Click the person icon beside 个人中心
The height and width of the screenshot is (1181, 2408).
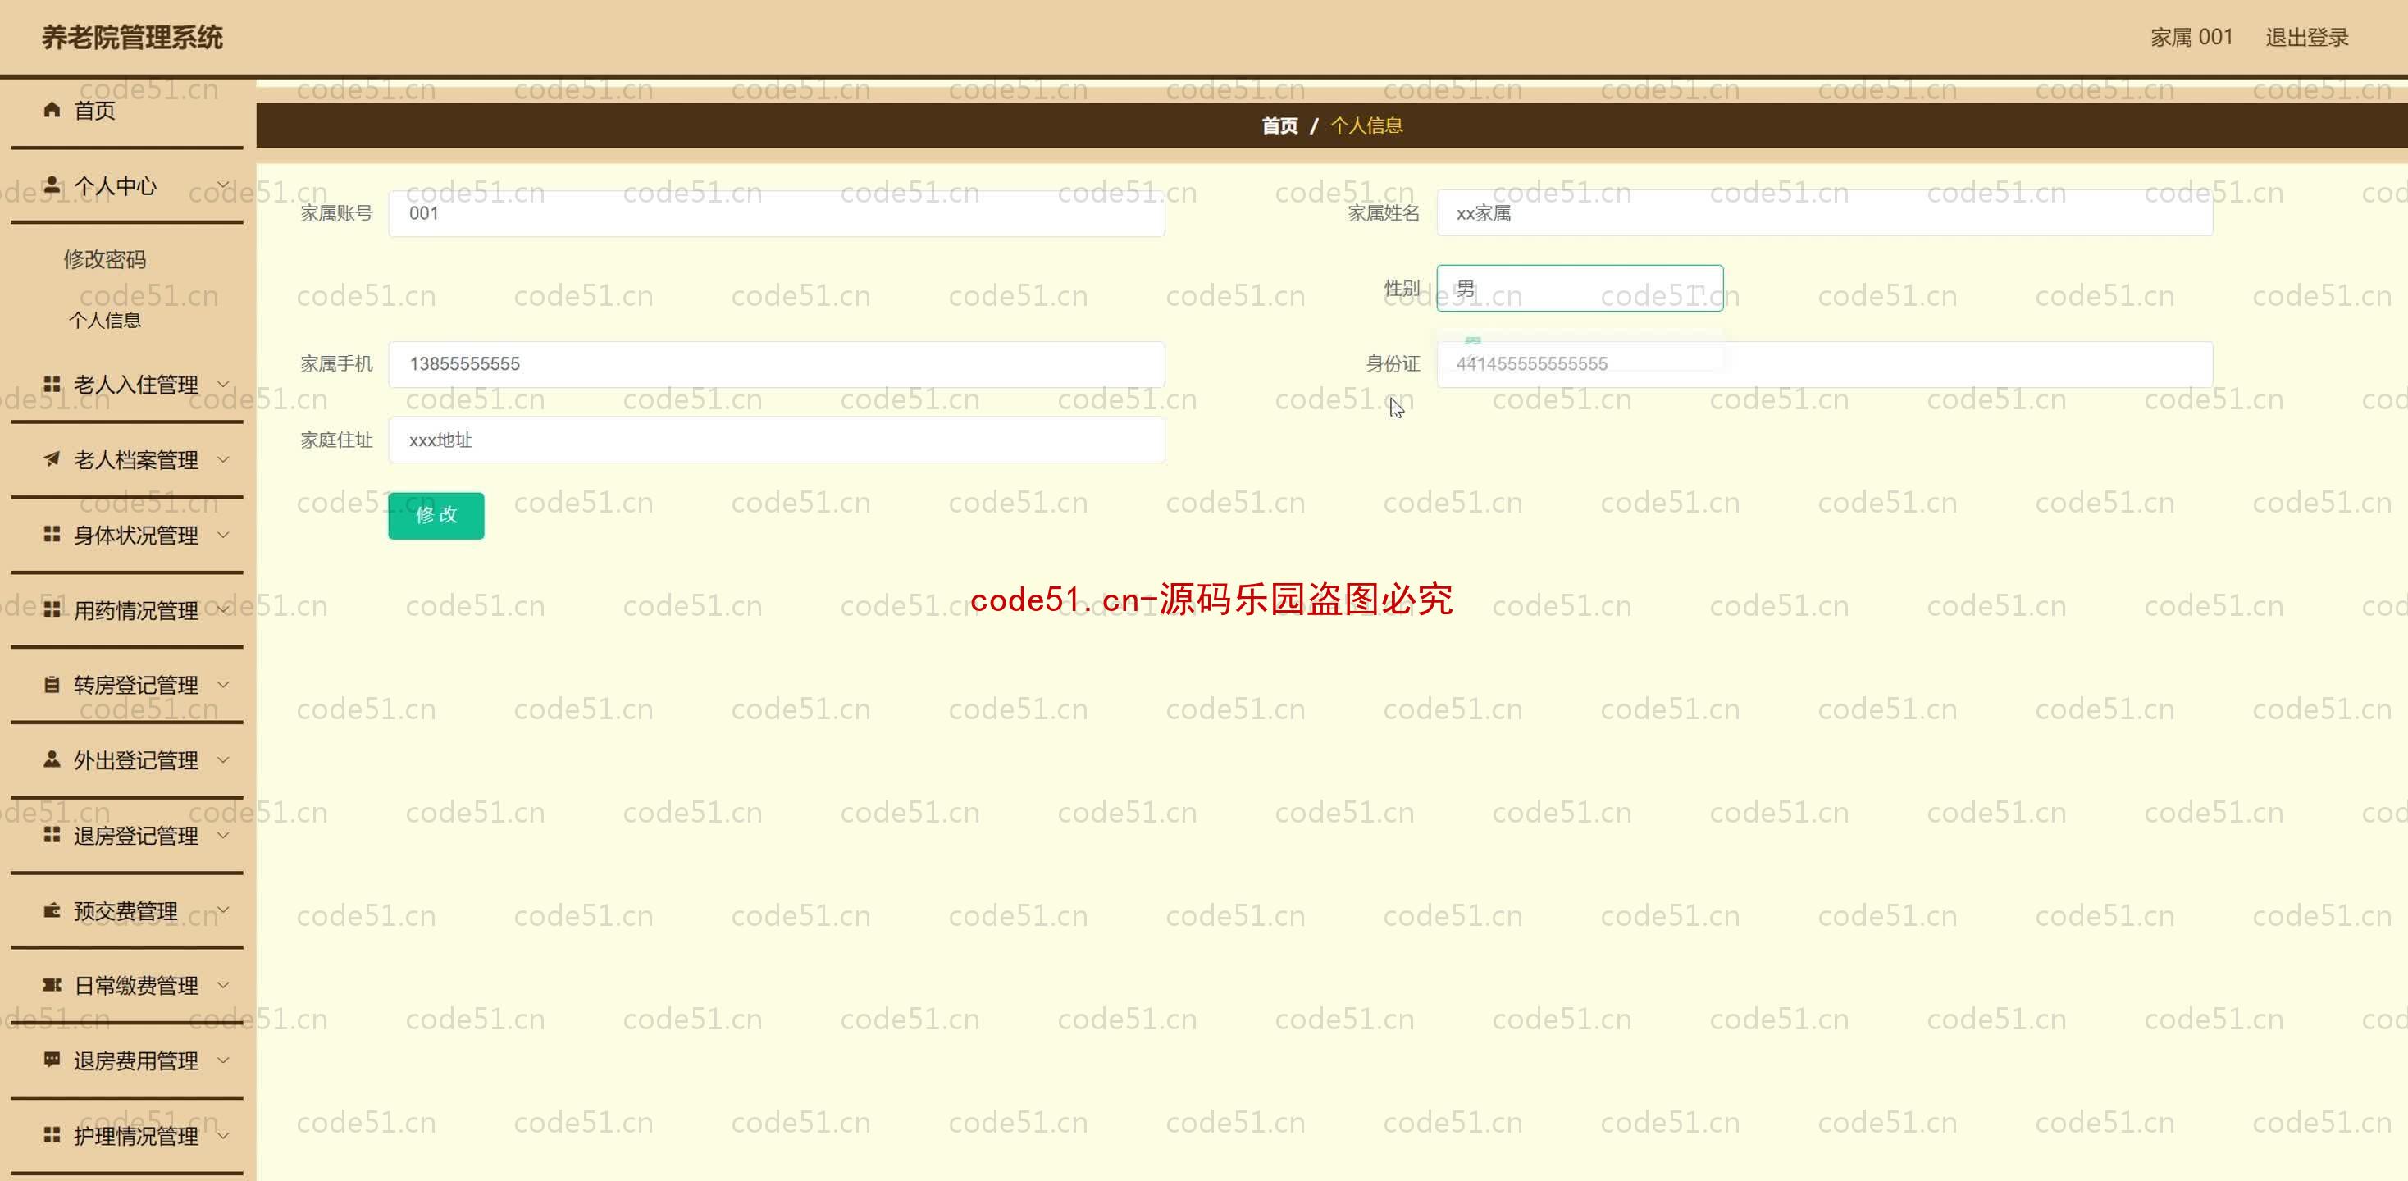52,185
